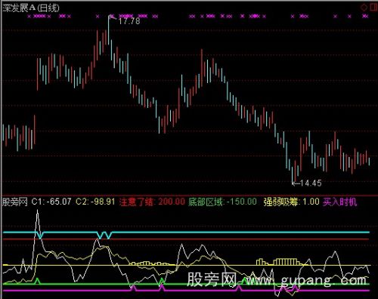The height and width of the screenshot is (299, 378).
Task: Click the 股旁网 indicator name label
Action: [15, 202]
